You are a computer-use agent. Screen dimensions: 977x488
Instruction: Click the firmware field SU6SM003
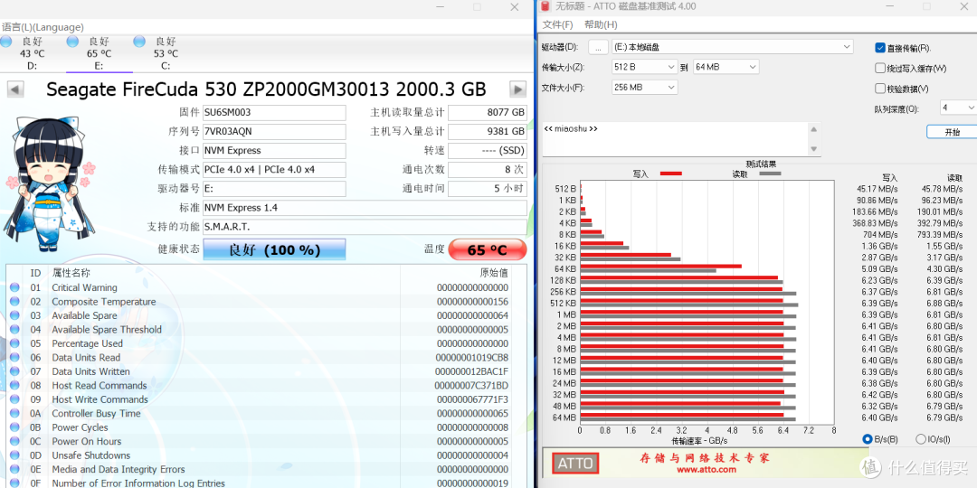274,113
